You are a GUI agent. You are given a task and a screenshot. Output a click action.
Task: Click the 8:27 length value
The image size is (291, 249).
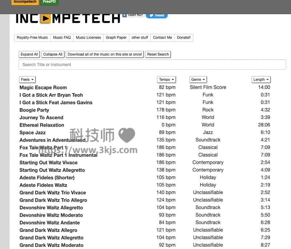(x=266, y=245)
